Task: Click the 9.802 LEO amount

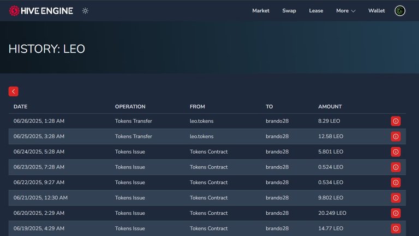Action: pyautogui.click(x=331, y=197)
